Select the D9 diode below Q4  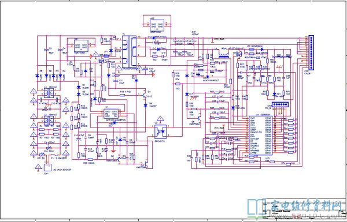[x=145, y=106]
